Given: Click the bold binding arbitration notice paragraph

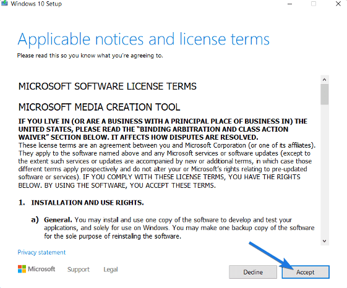Looking at the screenshot, I should tap(163, 129).
